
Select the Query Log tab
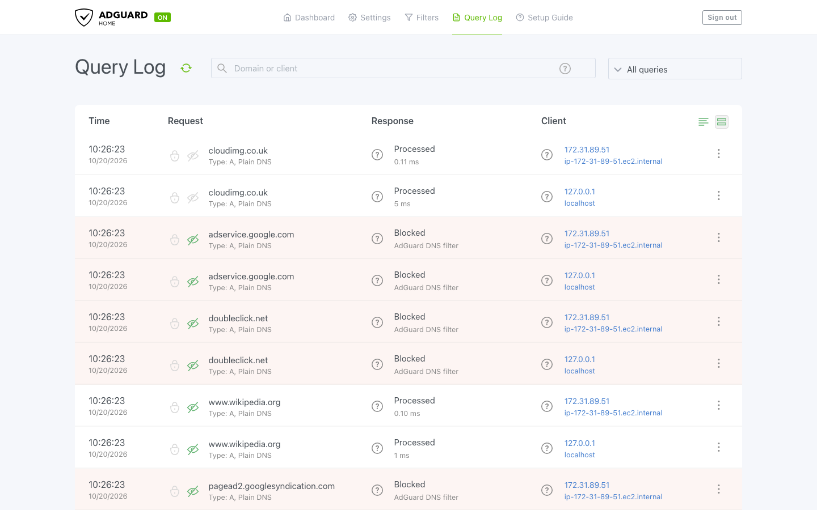[x=477, y=18]
